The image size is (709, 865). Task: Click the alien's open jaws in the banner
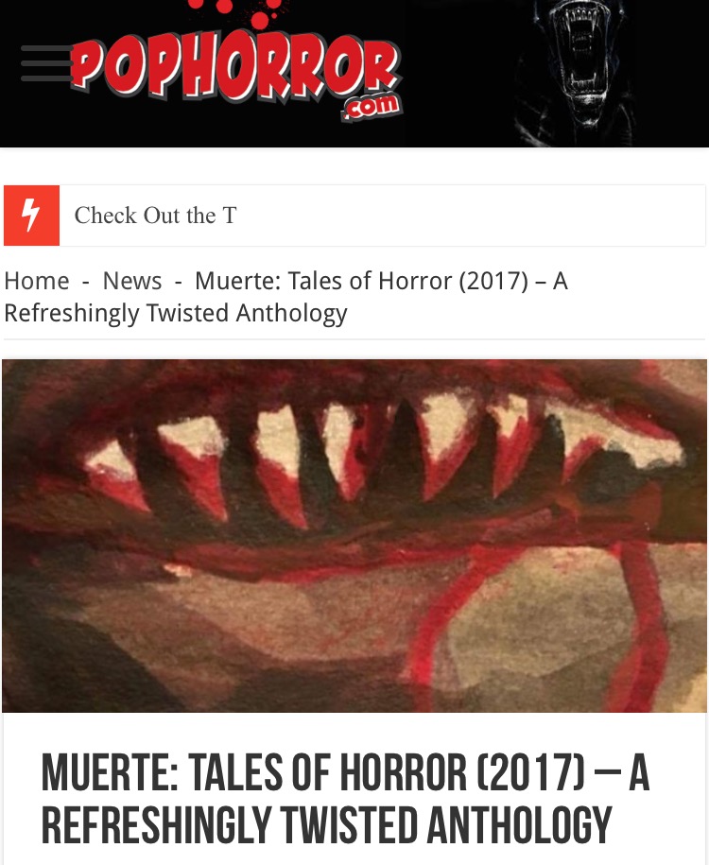click(578, 50)
